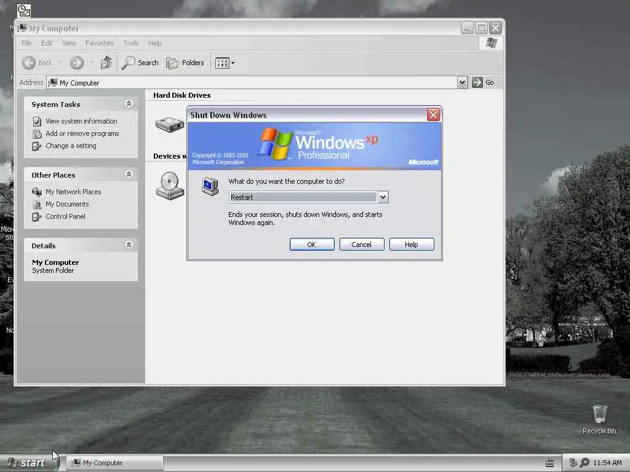Click the computer icon in shutdown dialog
Image resolution: width=630 pixels, height=472 pixels.
point(210,186)
